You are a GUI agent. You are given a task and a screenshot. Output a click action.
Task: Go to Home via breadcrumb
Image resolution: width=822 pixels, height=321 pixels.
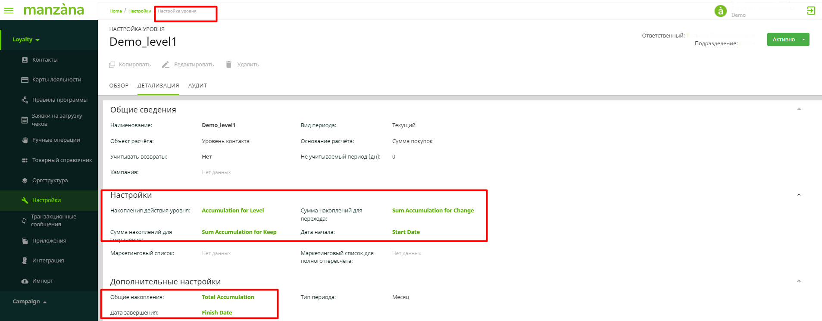tap(116, 11)
